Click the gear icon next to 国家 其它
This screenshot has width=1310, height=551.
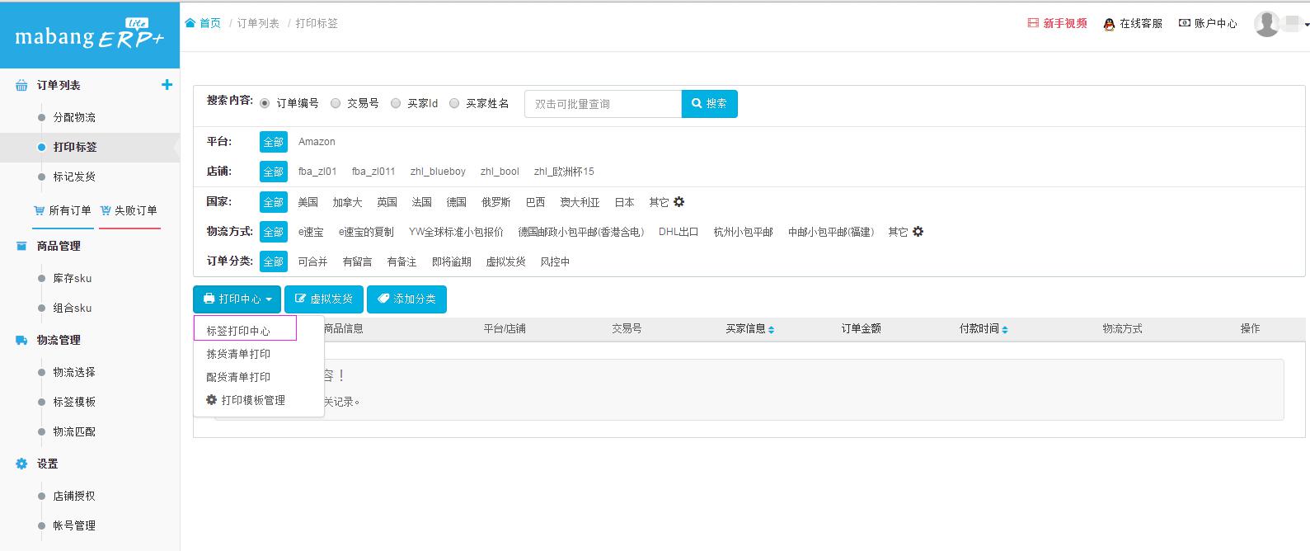point(679,201)
